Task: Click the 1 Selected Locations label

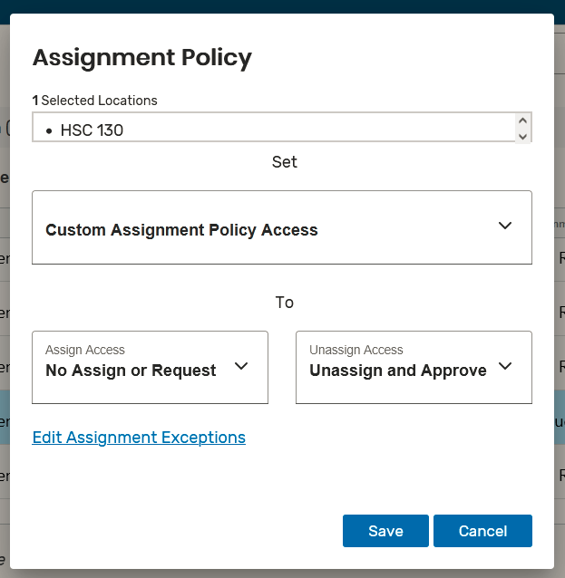Action: click(94, 101)
